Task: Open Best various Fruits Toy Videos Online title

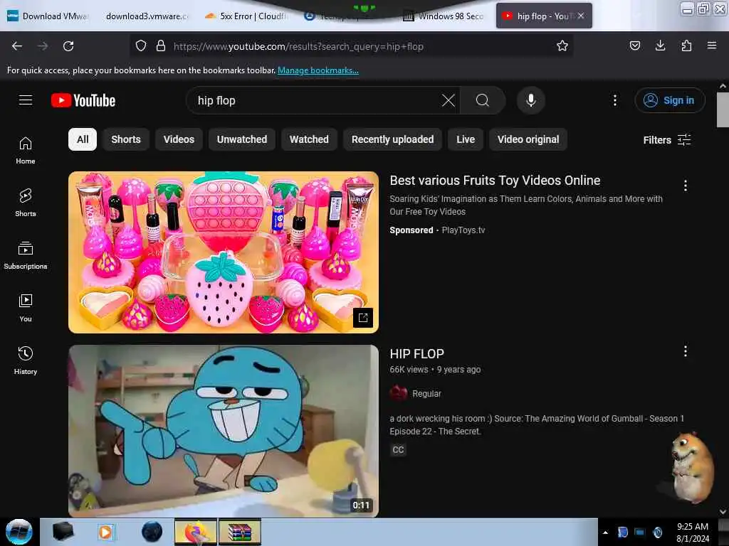Action: click(x=495, y=180)
